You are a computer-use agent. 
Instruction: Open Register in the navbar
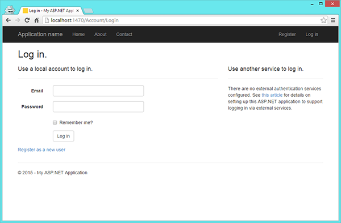287,35
